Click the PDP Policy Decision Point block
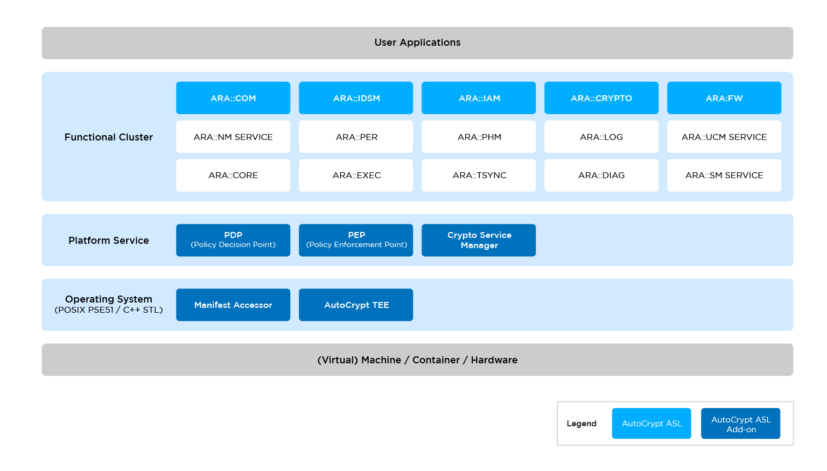 click(233, 240)
